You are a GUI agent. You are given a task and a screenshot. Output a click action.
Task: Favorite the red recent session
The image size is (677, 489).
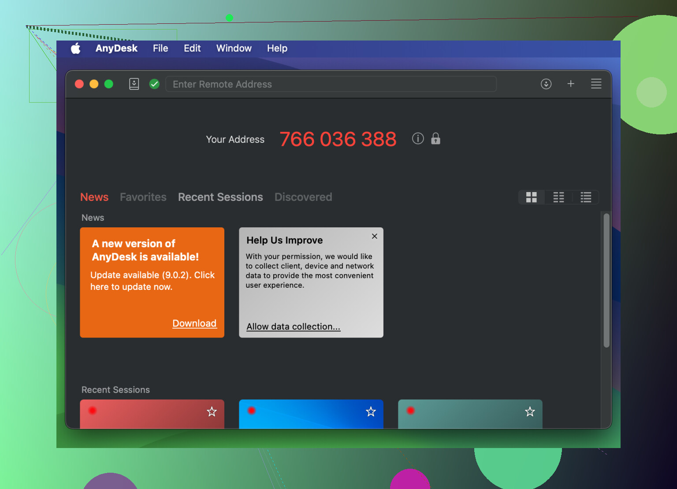[x=212, y=411]
